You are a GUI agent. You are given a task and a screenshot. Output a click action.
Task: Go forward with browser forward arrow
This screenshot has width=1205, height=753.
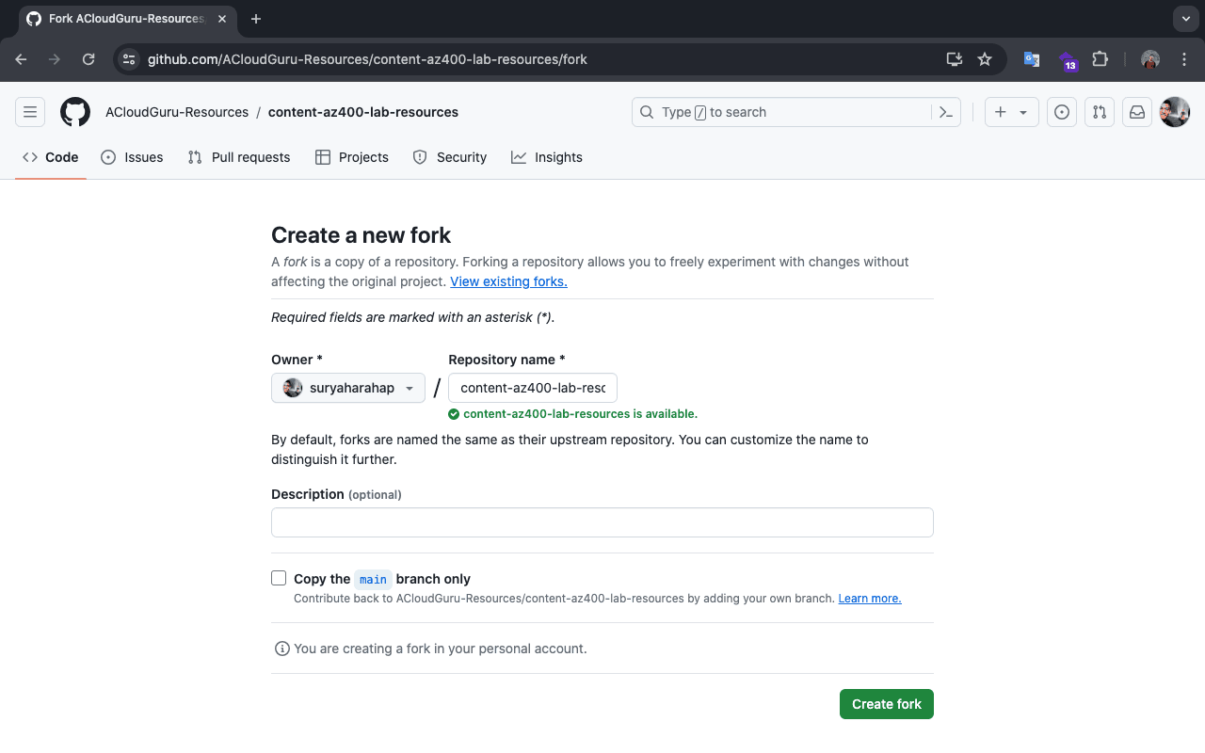coord(55,59)
